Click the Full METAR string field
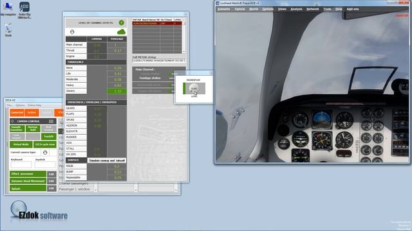 point(159,61)
